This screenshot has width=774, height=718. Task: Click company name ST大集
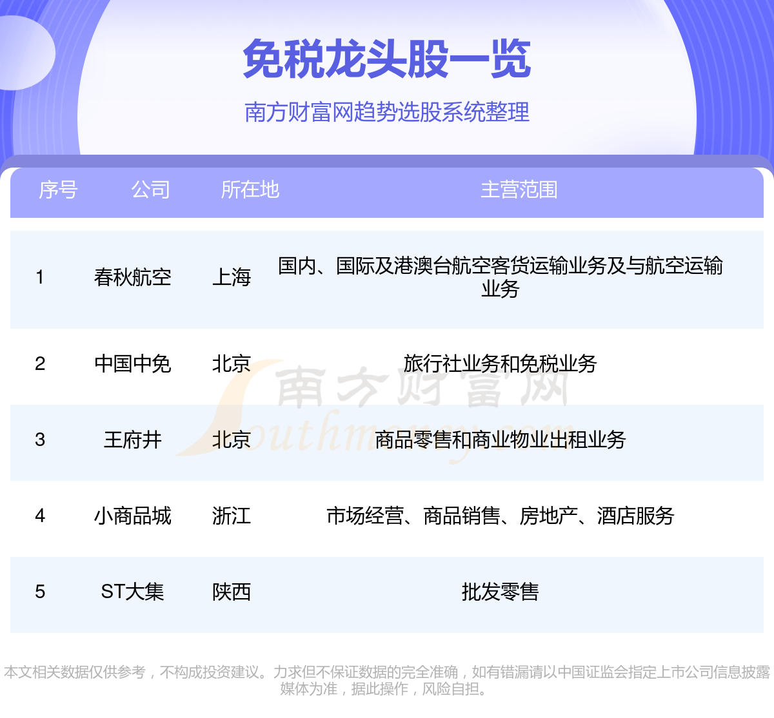click(133, 592)
